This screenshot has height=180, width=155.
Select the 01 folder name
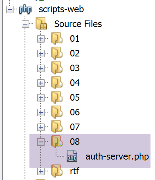pyautogui.click(x=75, y=39)
